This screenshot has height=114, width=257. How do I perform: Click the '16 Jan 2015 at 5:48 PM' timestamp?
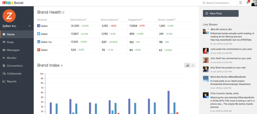pos(221,44)
